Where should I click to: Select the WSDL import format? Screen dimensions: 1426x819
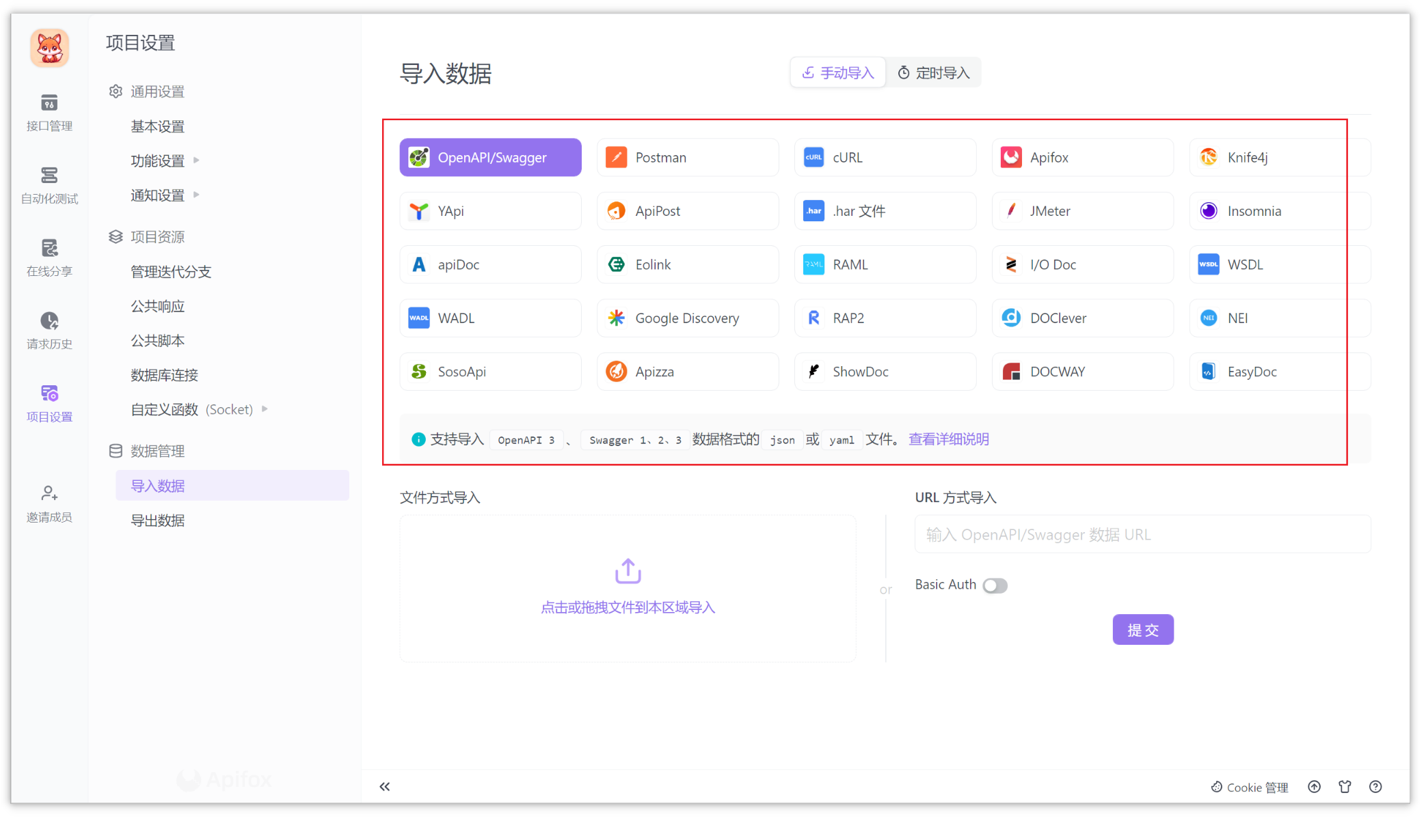click(x=1280, y=264)
